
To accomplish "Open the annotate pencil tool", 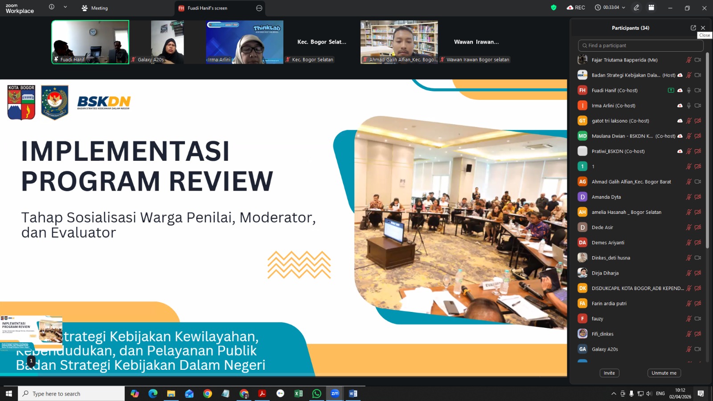I will (636, 8).
